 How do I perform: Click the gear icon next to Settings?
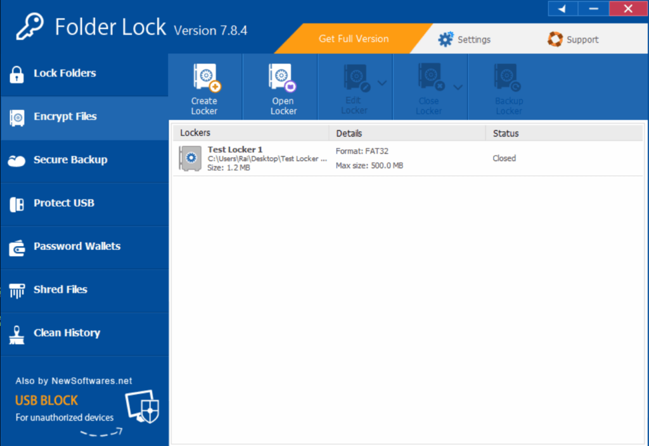click(x=446, y=39)
